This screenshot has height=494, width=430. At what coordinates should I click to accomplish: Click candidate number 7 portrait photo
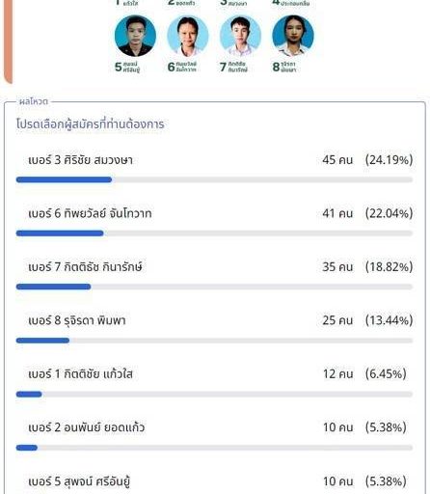coord(240,36)
